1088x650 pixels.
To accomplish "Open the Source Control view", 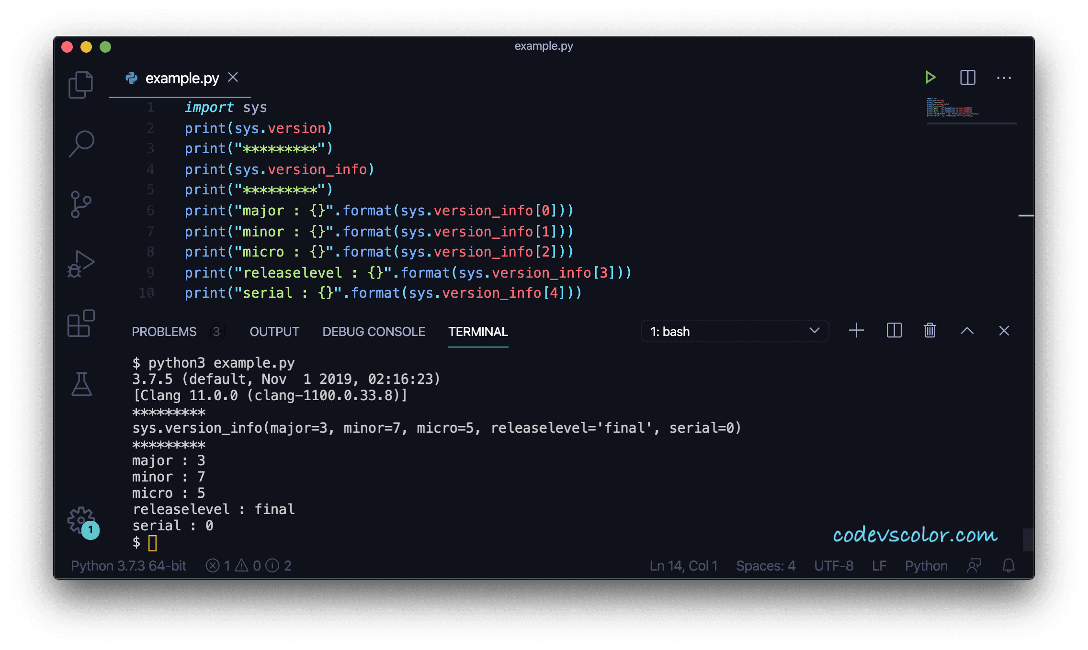I will point(81,204).
